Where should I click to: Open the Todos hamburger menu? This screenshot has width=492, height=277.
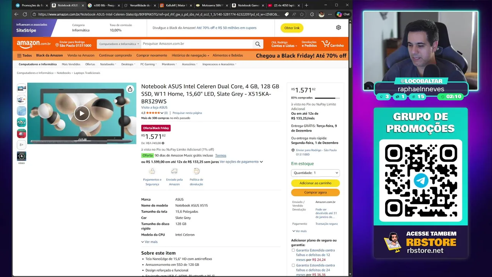point(24,55)
